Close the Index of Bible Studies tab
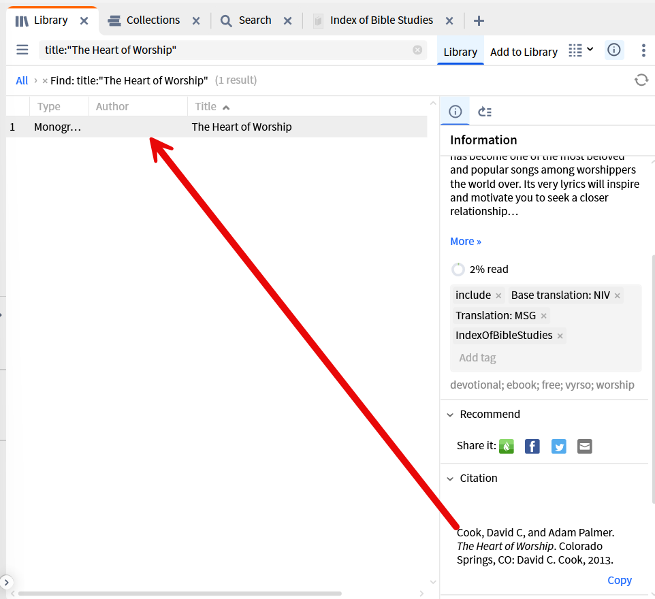Image resolution: width=655 pixels, height=599 pixels. pyautogui.click(x=449, y=21)
